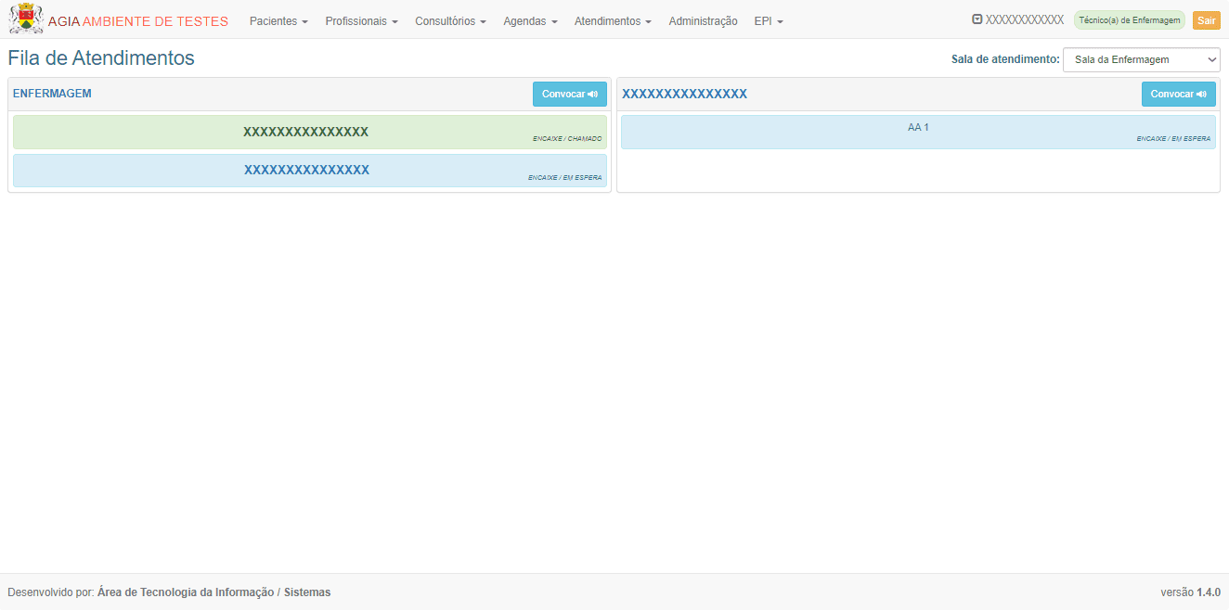This screenshot has width=1229, height=611.
Task: Open the Sala de atendimento combo box
Action: 1142,59
